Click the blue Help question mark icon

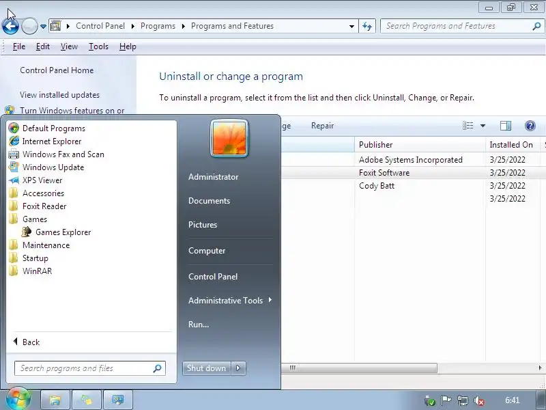pos(530,126)
